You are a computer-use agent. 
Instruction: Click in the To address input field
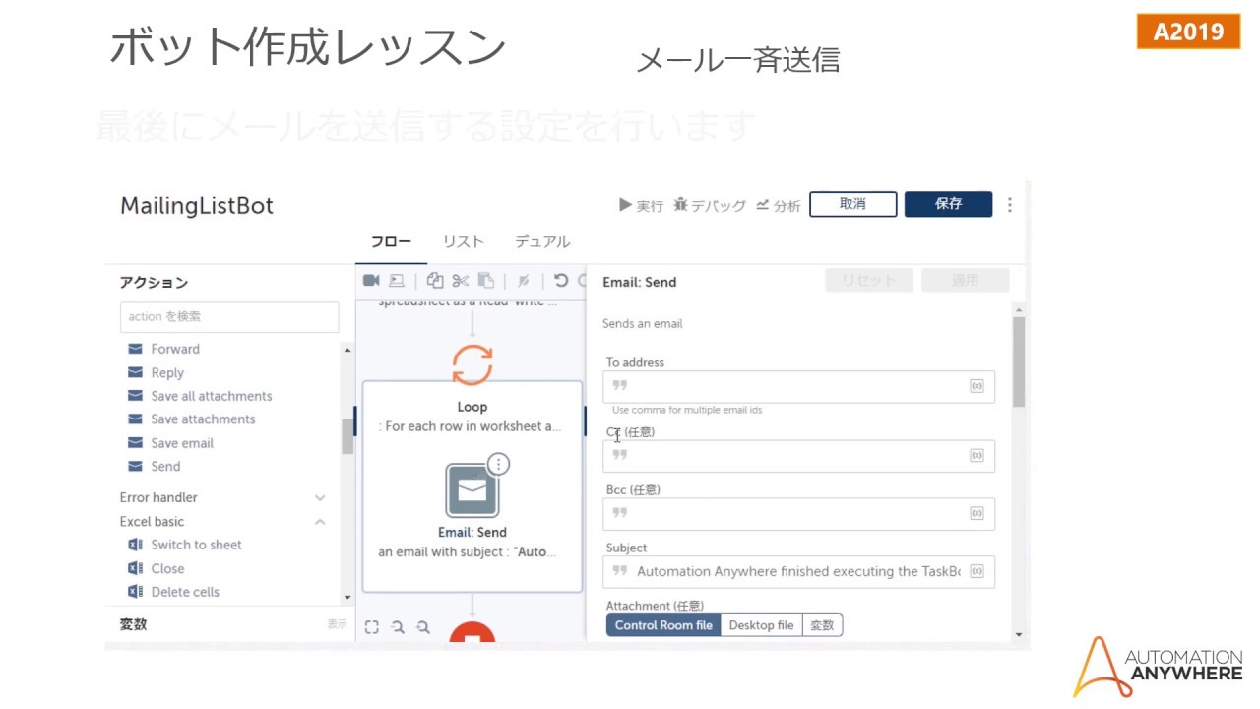[798, 386]
